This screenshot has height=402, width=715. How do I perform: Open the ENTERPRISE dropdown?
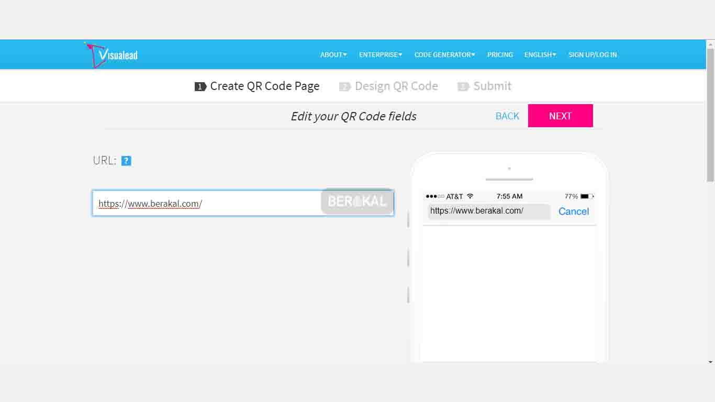pos(381,54)
